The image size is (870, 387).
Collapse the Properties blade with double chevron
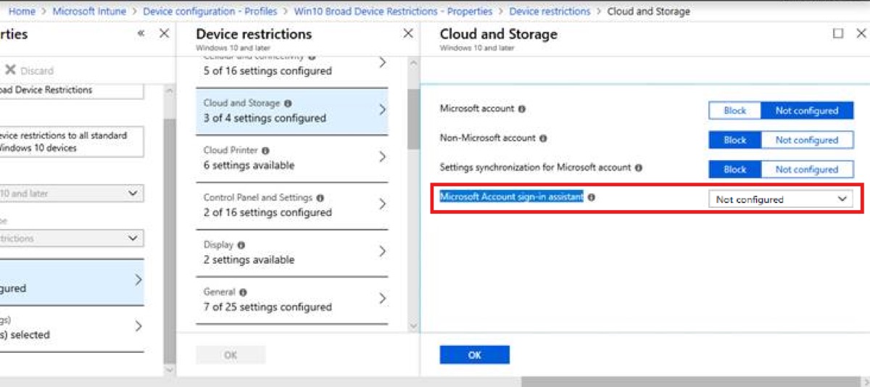click(x=141, y=33)
